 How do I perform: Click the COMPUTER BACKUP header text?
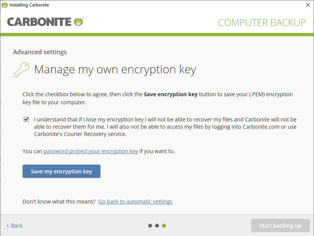coord(262,23)
